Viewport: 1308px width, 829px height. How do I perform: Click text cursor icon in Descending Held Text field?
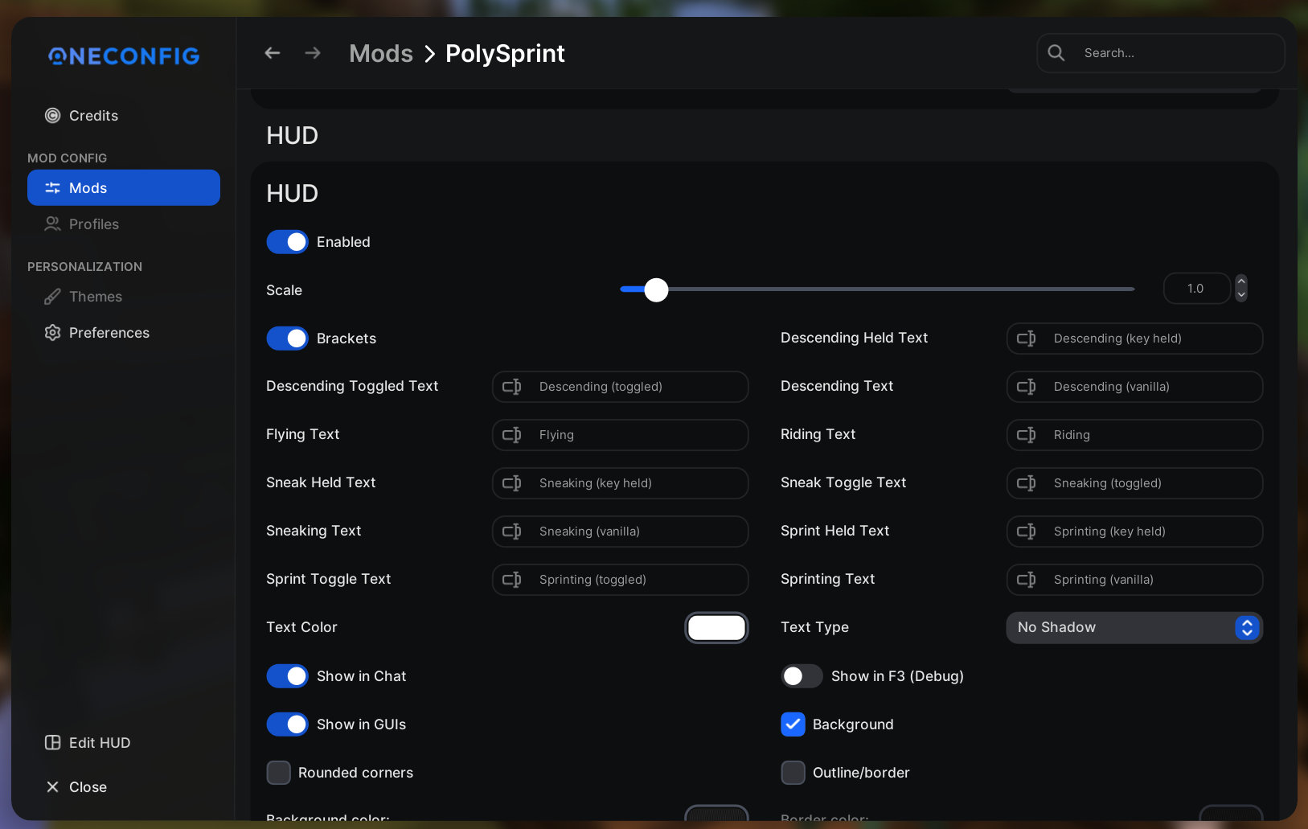click(x=1027, y=339)
